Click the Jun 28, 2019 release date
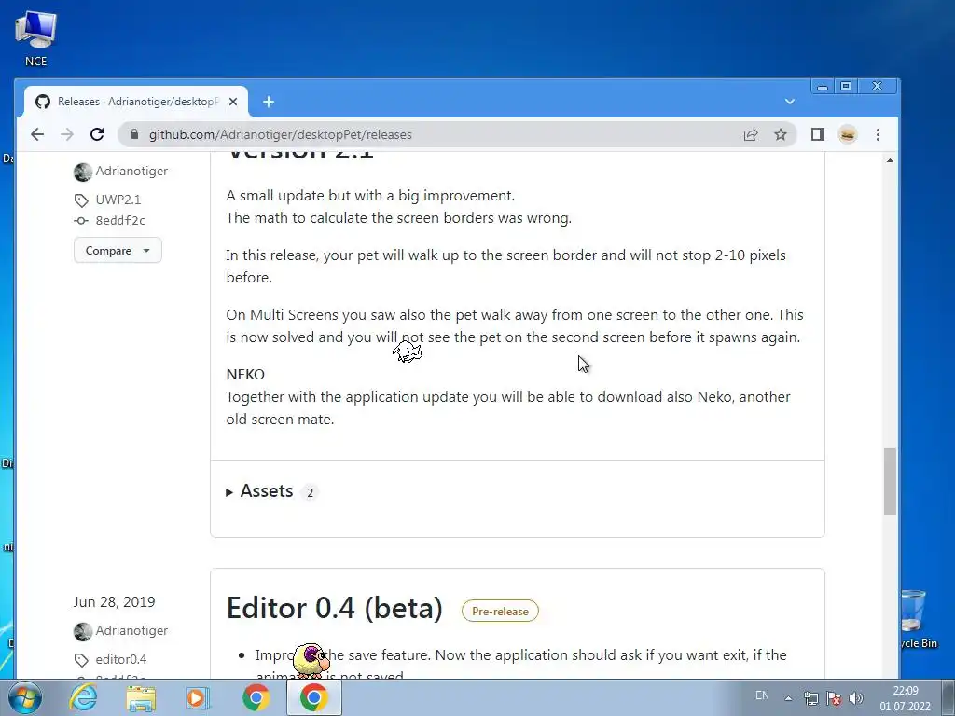This screenshot has height=716, width=955. [114, 602]
